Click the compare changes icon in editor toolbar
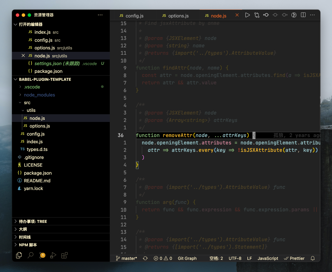The image size is (332, 272). coord(257,15)
